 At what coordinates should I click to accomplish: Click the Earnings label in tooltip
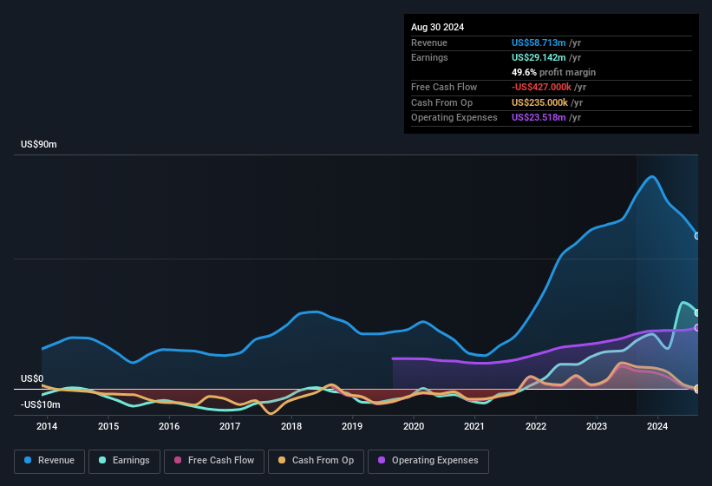pos(429,57)
